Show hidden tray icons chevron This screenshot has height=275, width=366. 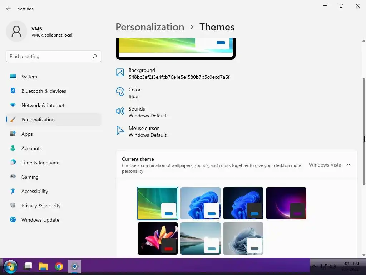click(315, 266)
